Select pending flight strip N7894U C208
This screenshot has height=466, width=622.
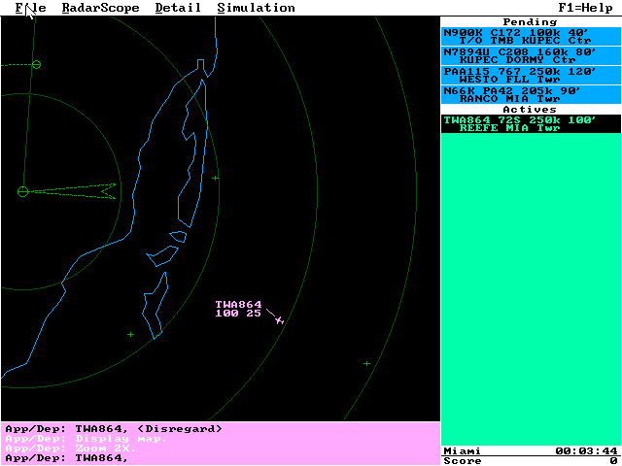pos(532,56)
